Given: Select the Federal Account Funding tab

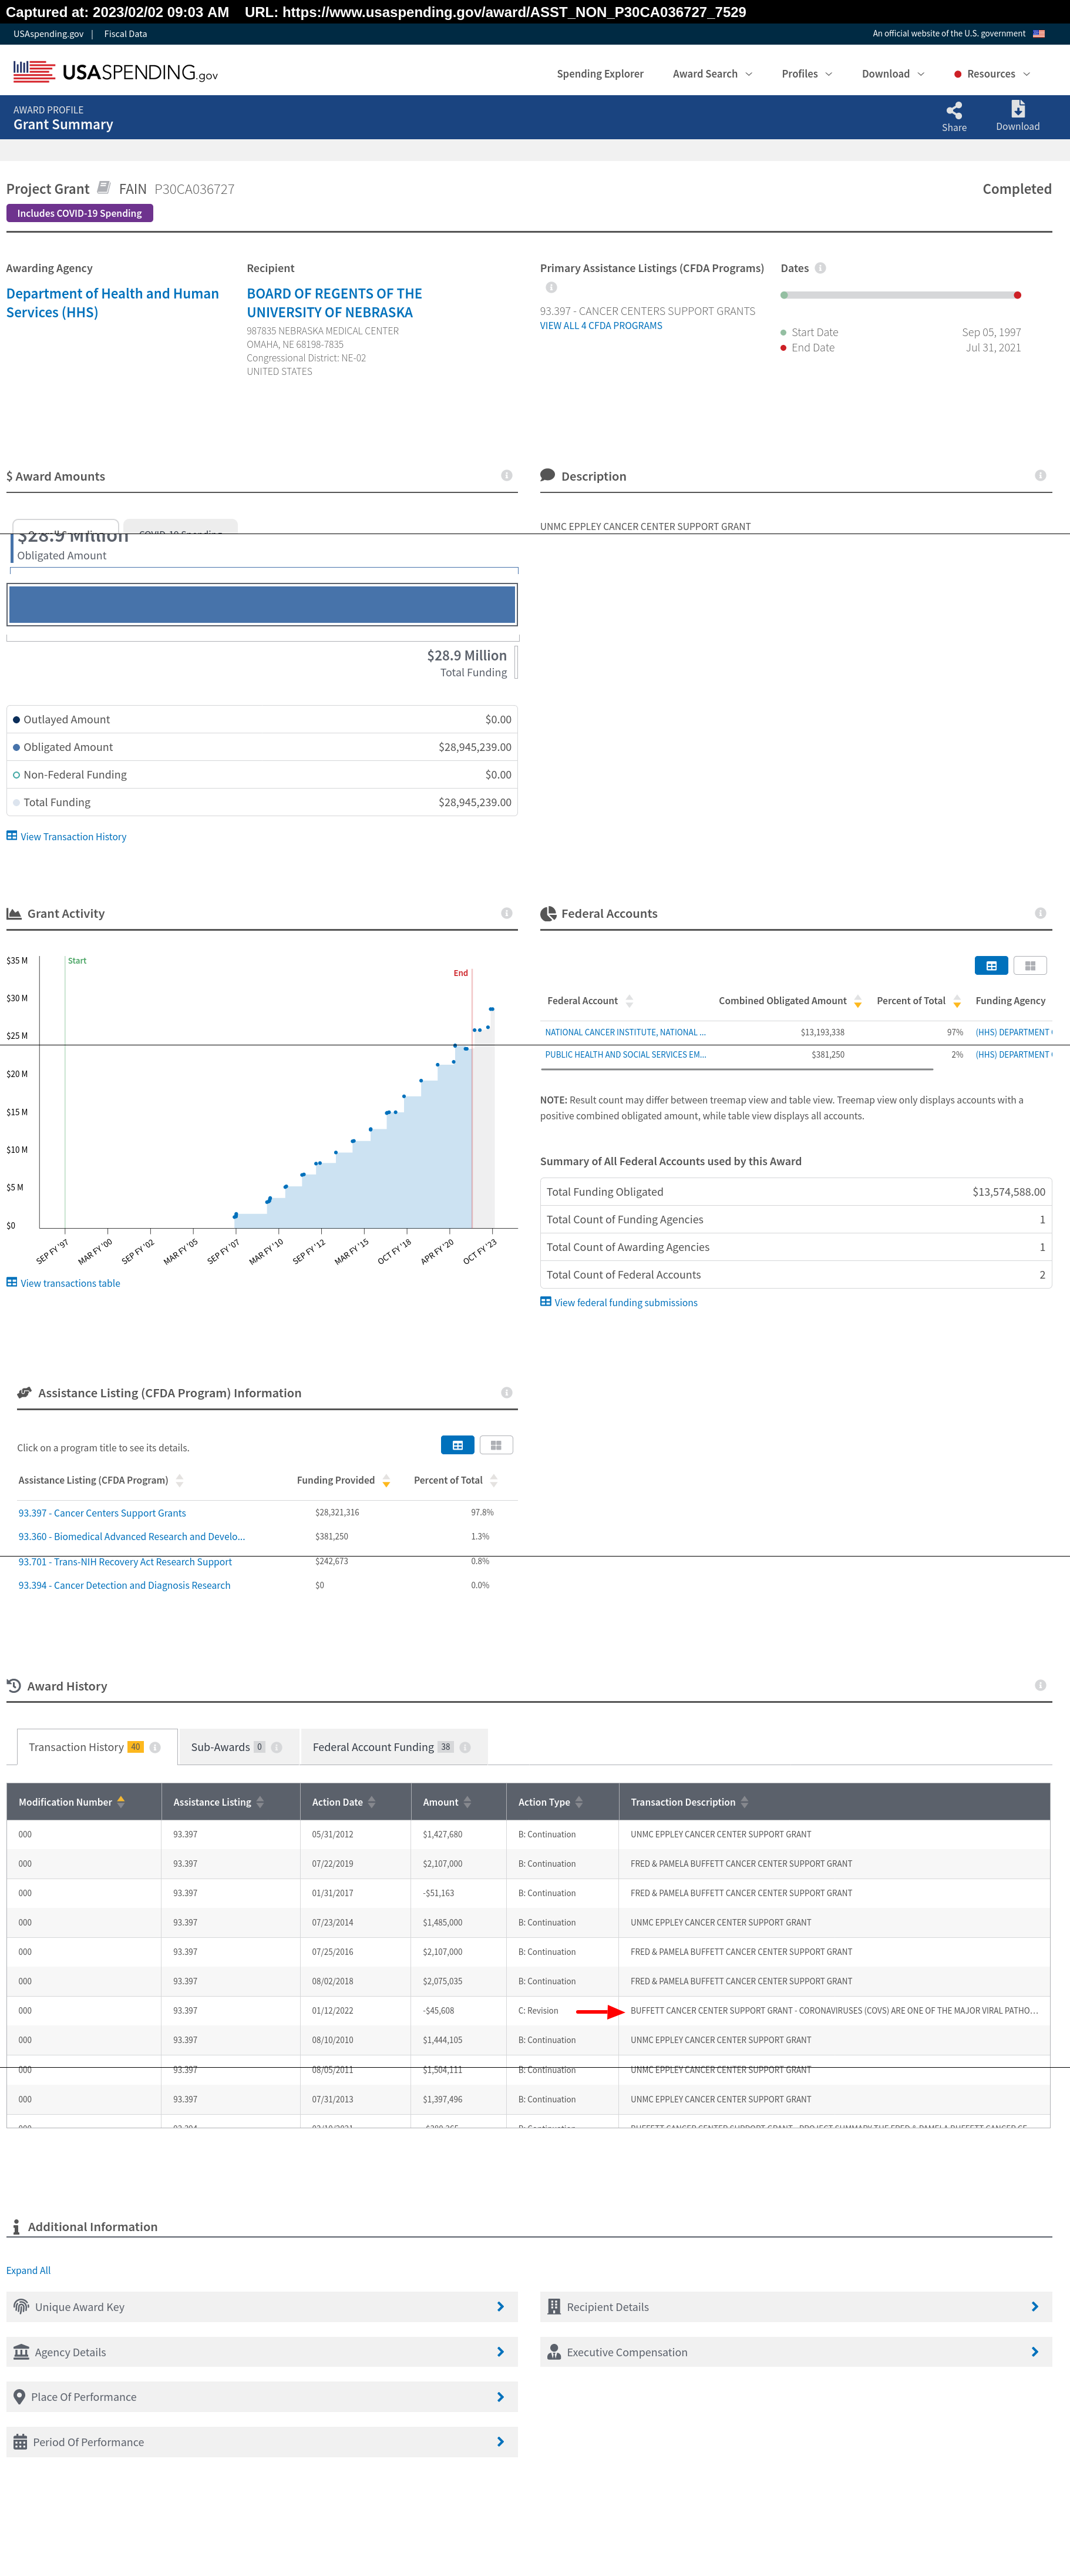Looking at the screenshot, I should pyautogui.click(x=393, y=1747).
